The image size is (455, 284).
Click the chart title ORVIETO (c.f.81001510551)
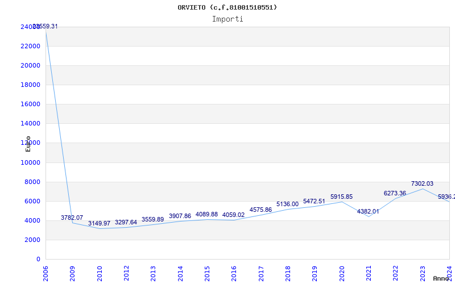tap(227, 7)
